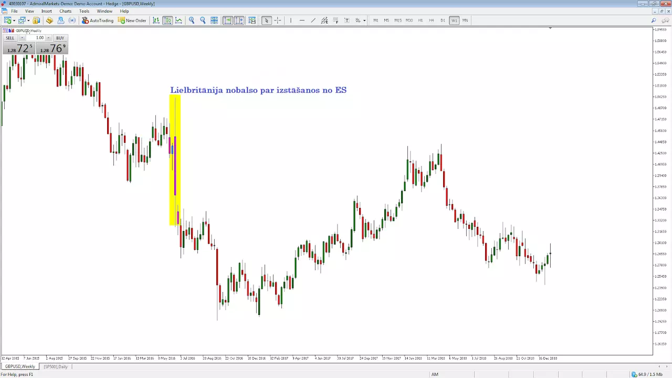Toggle the AutoTrading button
This screenshot has height=378, width=672.
pos(98,20)
